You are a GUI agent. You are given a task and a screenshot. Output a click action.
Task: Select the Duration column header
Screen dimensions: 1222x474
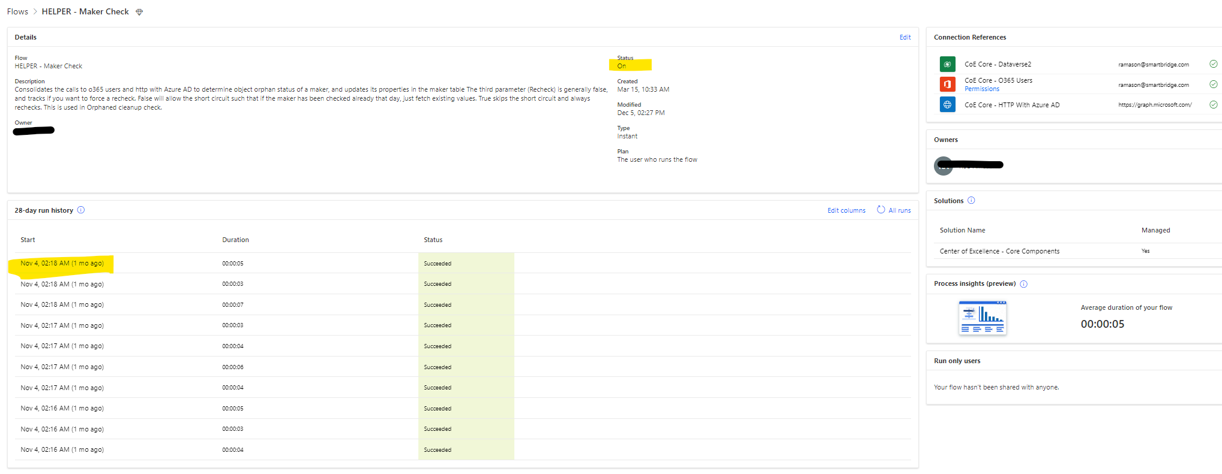(x=235, y=240)
